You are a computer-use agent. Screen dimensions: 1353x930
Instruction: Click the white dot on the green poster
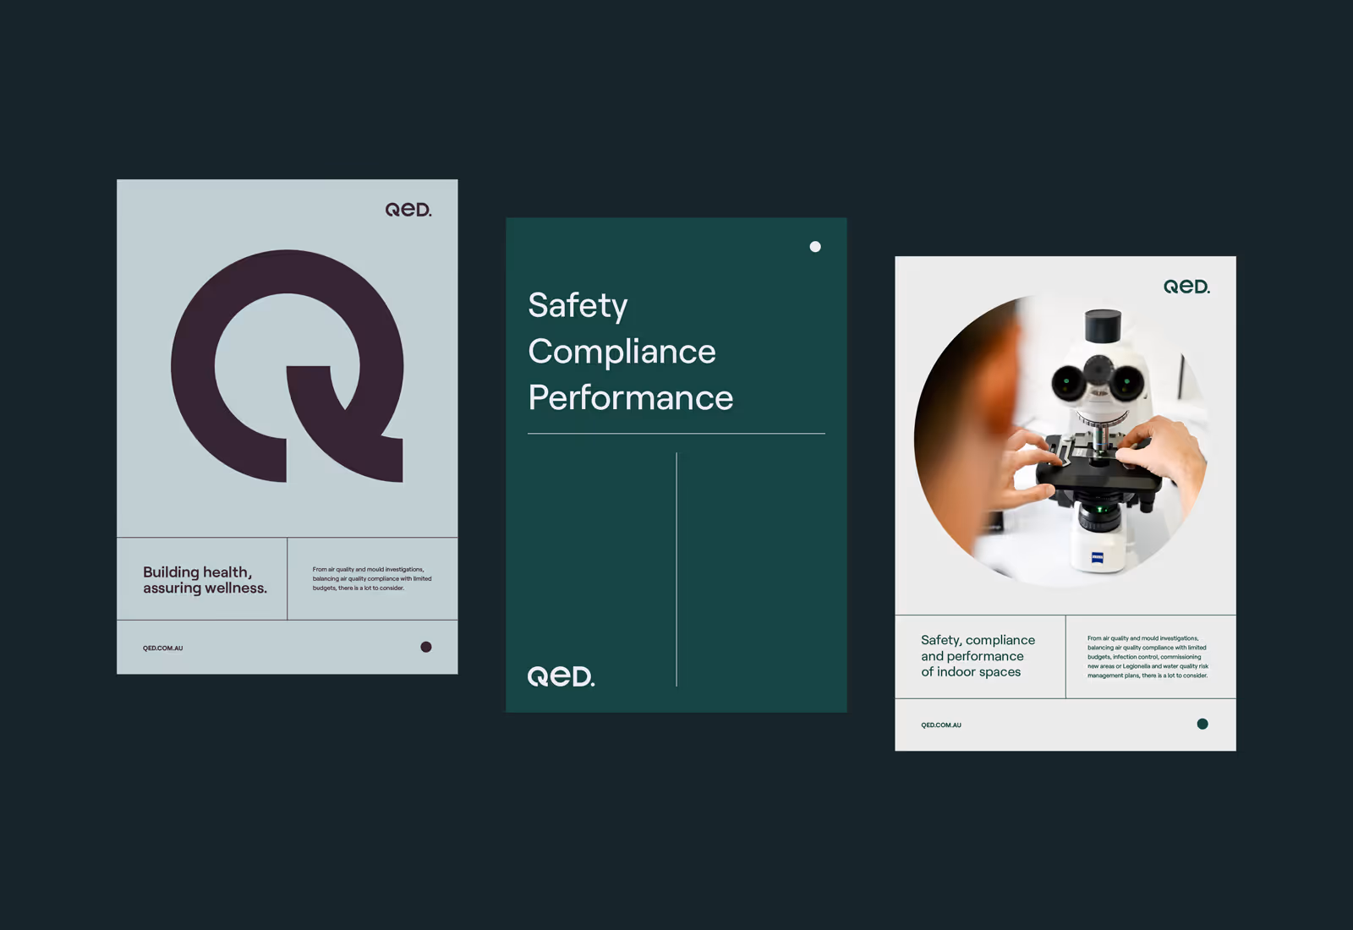click(815, 247)
